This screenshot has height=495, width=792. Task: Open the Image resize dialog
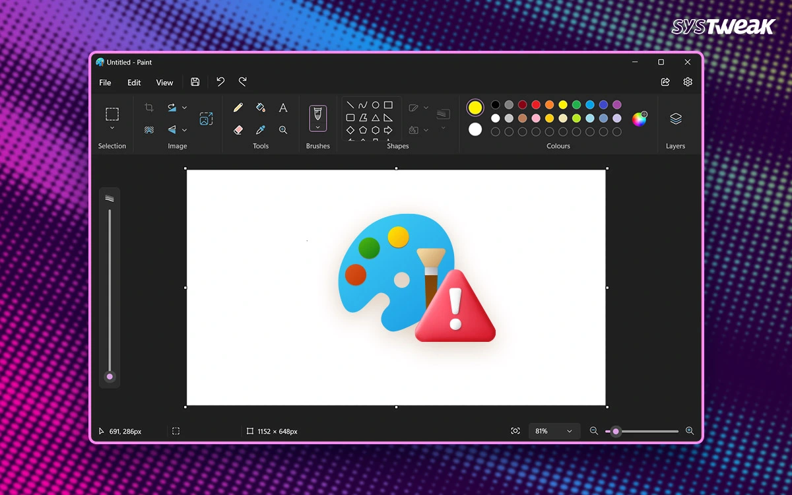point(206,117)
